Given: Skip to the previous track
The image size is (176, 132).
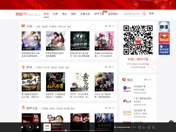Looking at the screenshot, I should (22, 127).
